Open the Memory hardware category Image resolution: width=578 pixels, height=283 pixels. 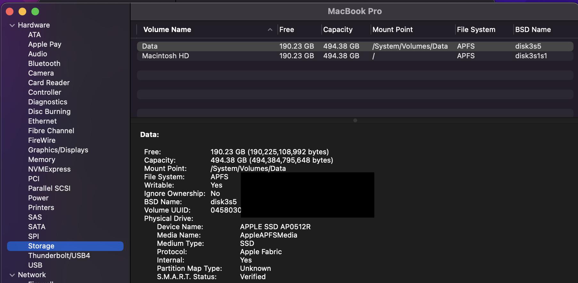point(42,160)
